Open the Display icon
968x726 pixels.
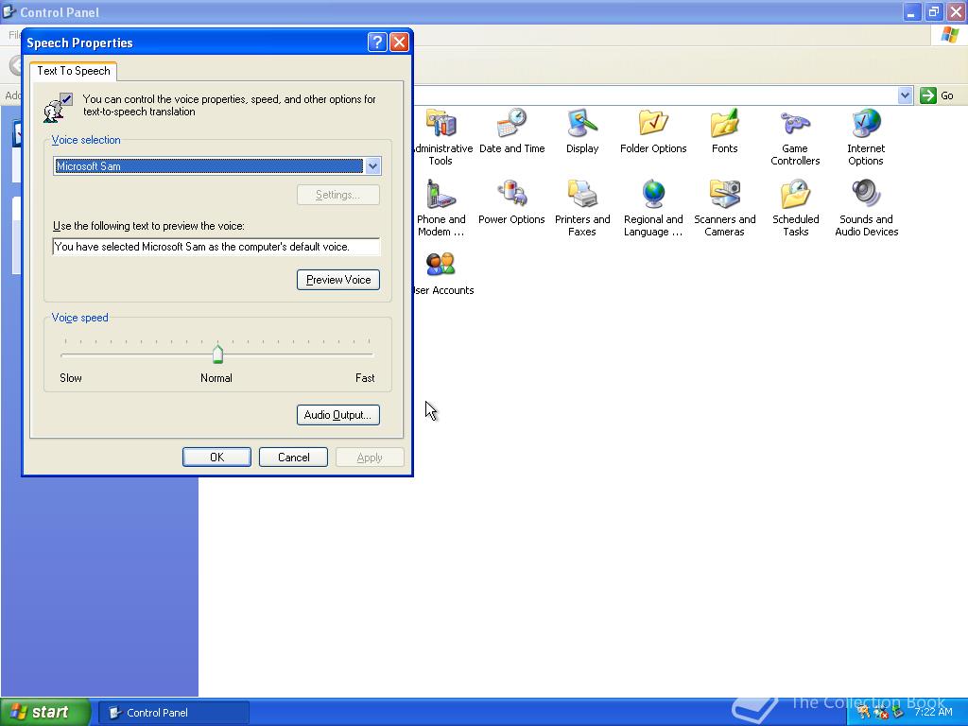(x=582, y=124)
